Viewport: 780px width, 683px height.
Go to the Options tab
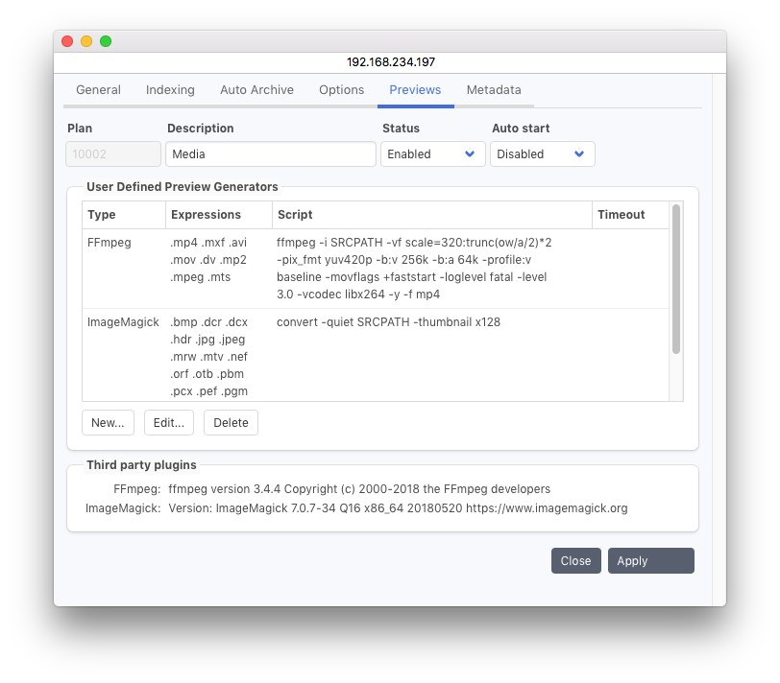pos(341,90)
